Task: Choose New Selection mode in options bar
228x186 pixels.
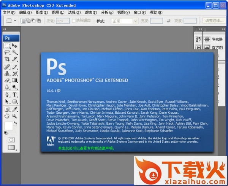Action: (24, 21)
